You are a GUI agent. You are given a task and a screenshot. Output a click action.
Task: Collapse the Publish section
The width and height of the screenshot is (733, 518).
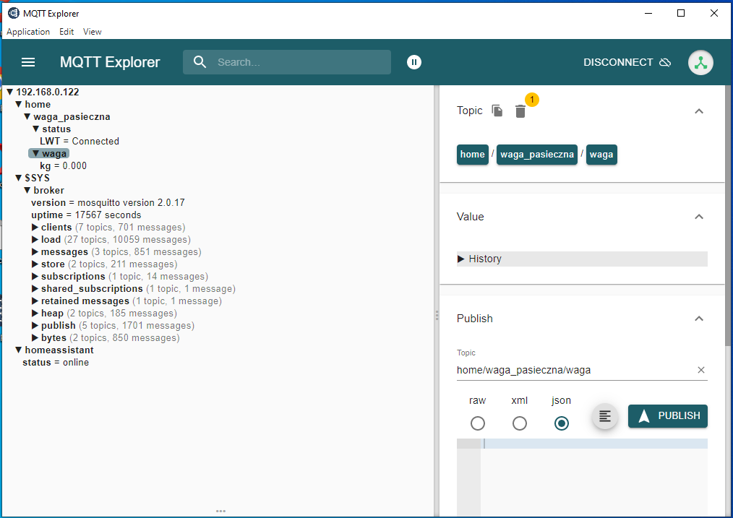click(699, 319)
